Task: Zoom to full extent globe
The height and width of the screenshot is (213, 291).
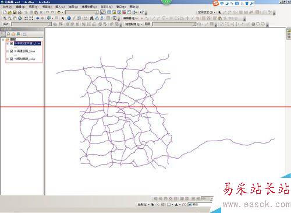Action: (x=20, y=18)
